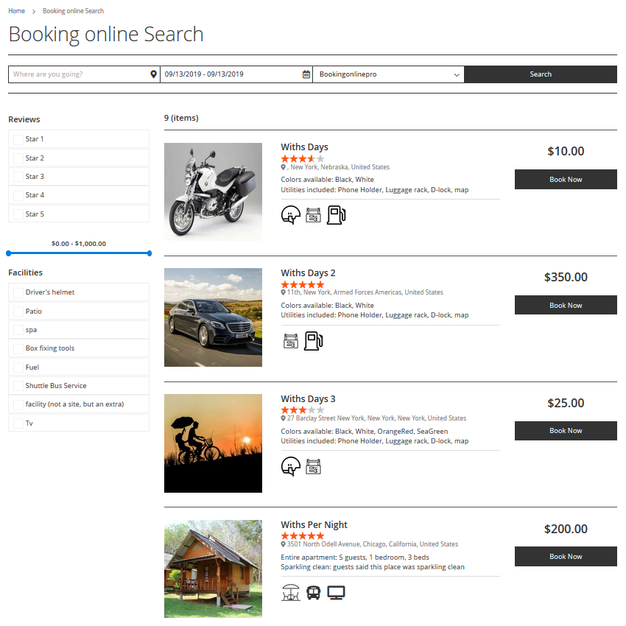Click the fixing tools icon under Withs Days 2
Image resolution: width=626 pixels, height=626 pixels.
click(x=291, y=341)
